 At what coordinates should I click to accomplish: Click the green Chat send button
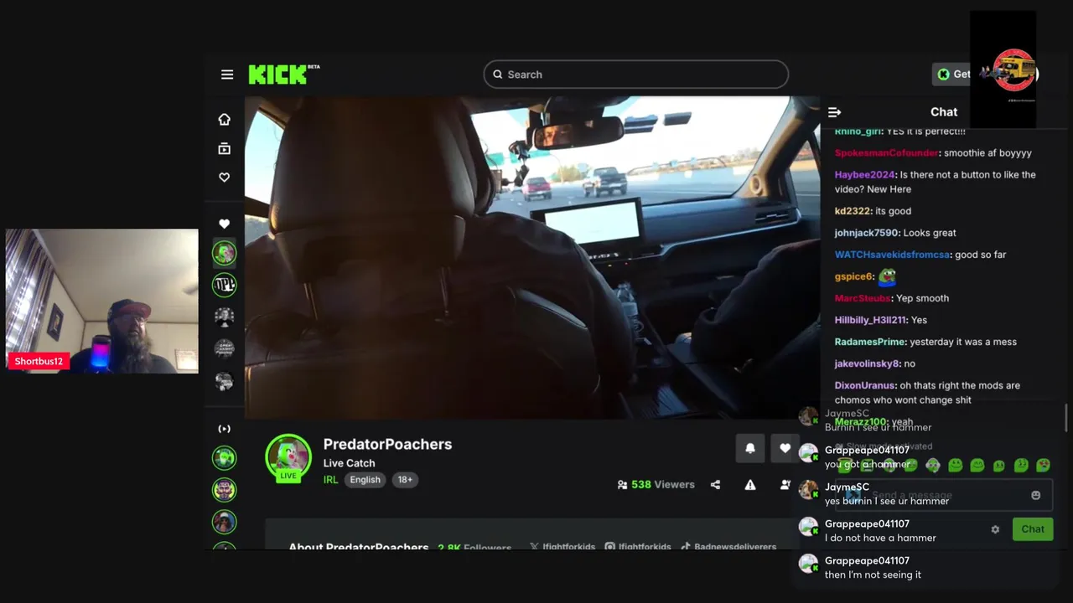(x=1033, y=529)
